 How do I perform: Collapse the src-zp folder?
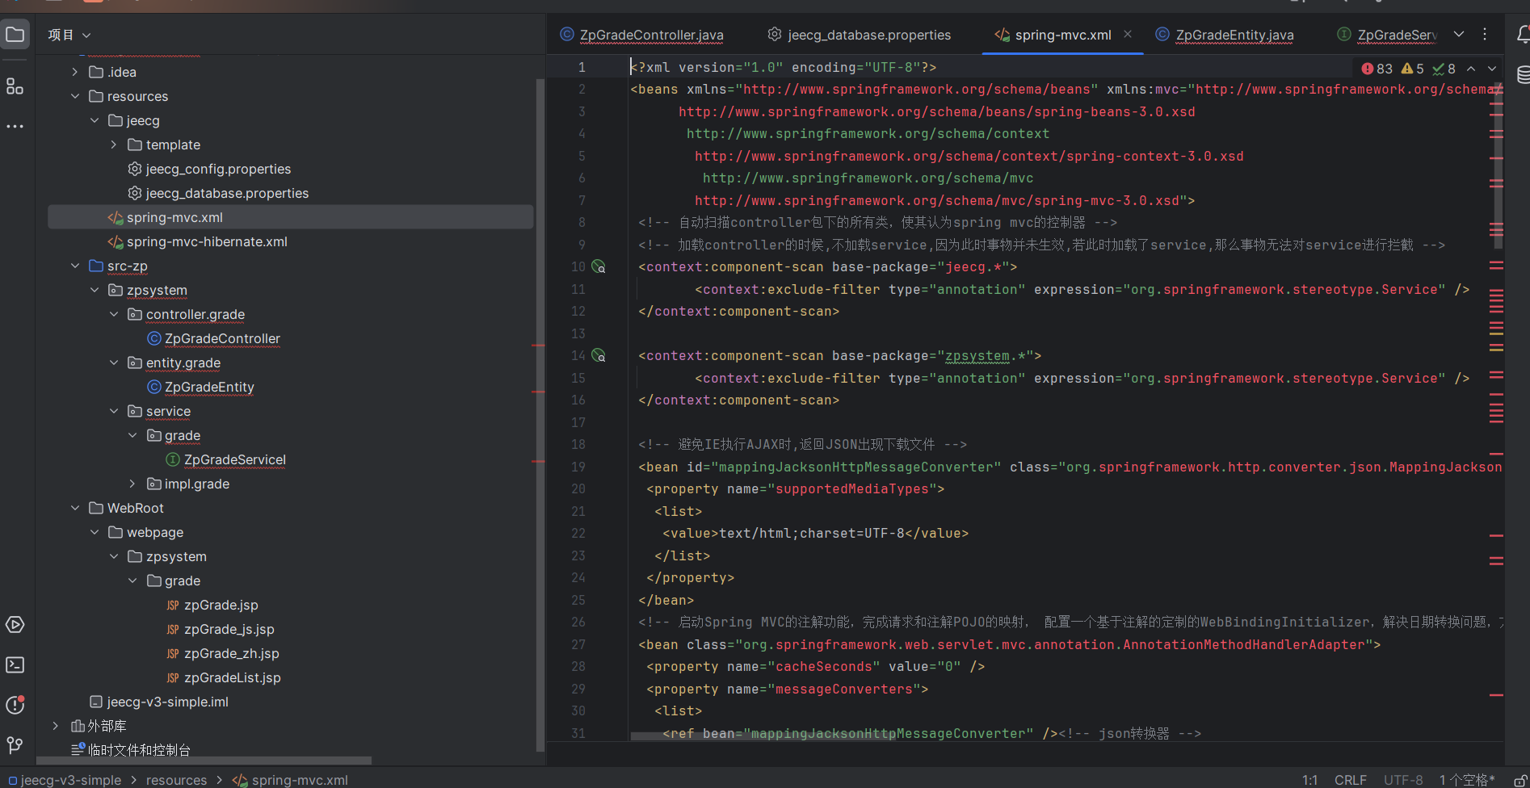point(75,266)
